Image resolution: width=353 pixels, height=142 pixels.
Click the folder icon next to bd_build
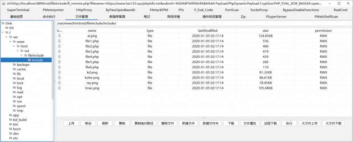[x=11, y=120]
